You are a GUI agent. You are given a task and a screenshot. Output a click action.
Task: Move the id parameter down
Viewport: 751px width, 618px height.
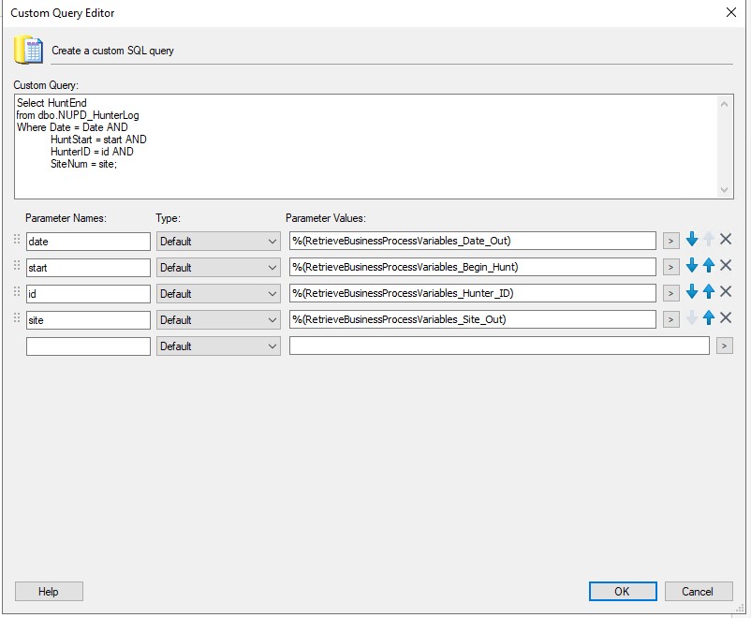pyautogui.click(x=692, y=292)
